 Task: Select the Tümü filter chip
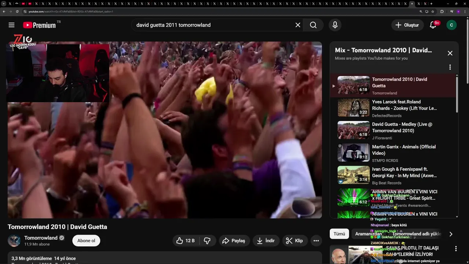coord(339,234)
